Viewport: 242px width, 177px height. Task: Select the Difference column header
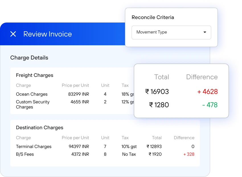[202, 77]
